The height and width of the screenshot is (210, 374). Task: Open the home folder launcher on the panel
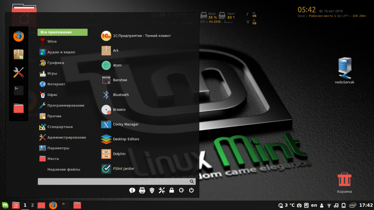pyautogui.click(x=16, y=205)
